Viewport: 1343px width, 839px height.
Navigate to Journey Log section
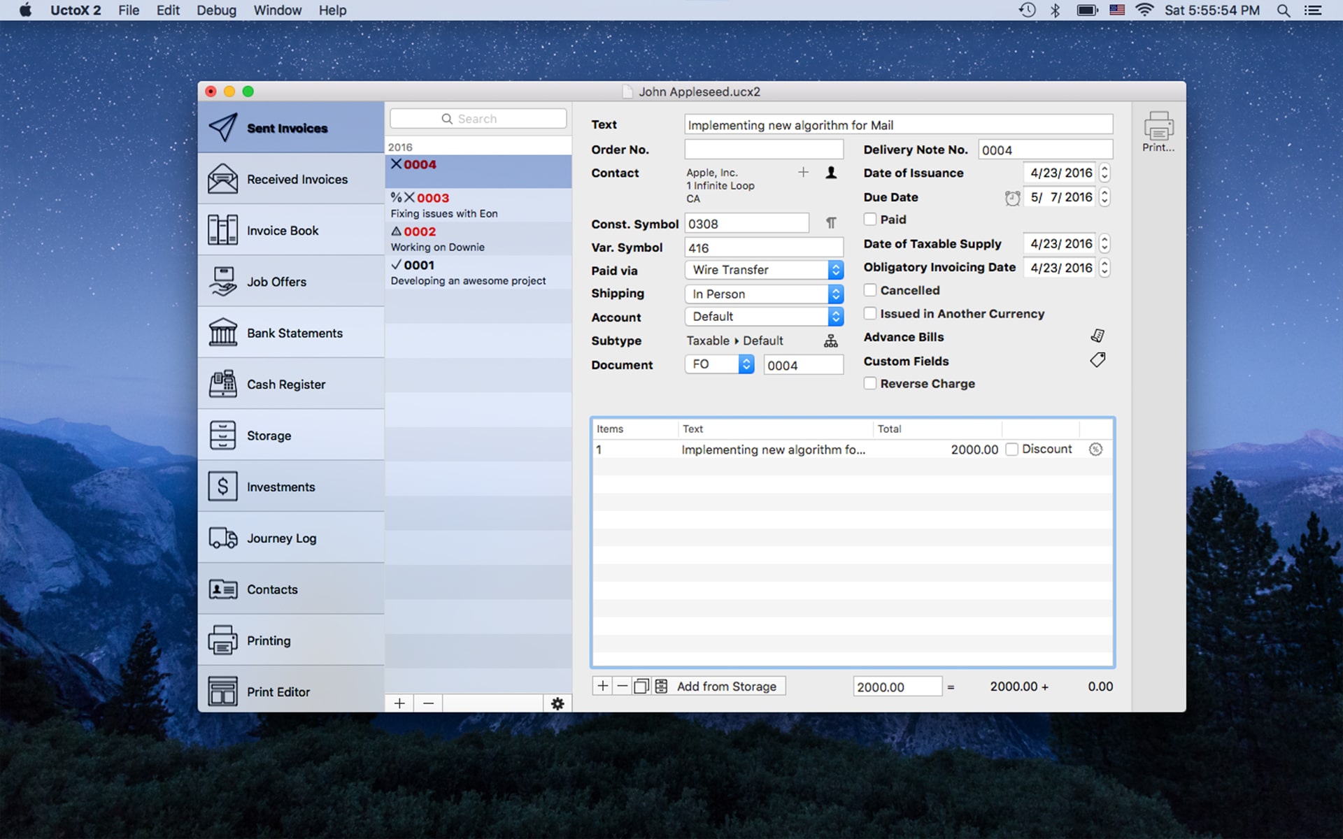[x=280, y=538]
